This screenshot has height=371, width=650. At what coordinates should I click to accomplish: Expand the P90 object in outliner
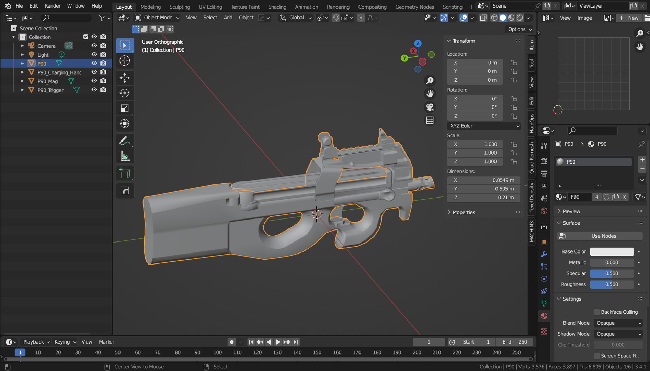click(x=22, y=63)
